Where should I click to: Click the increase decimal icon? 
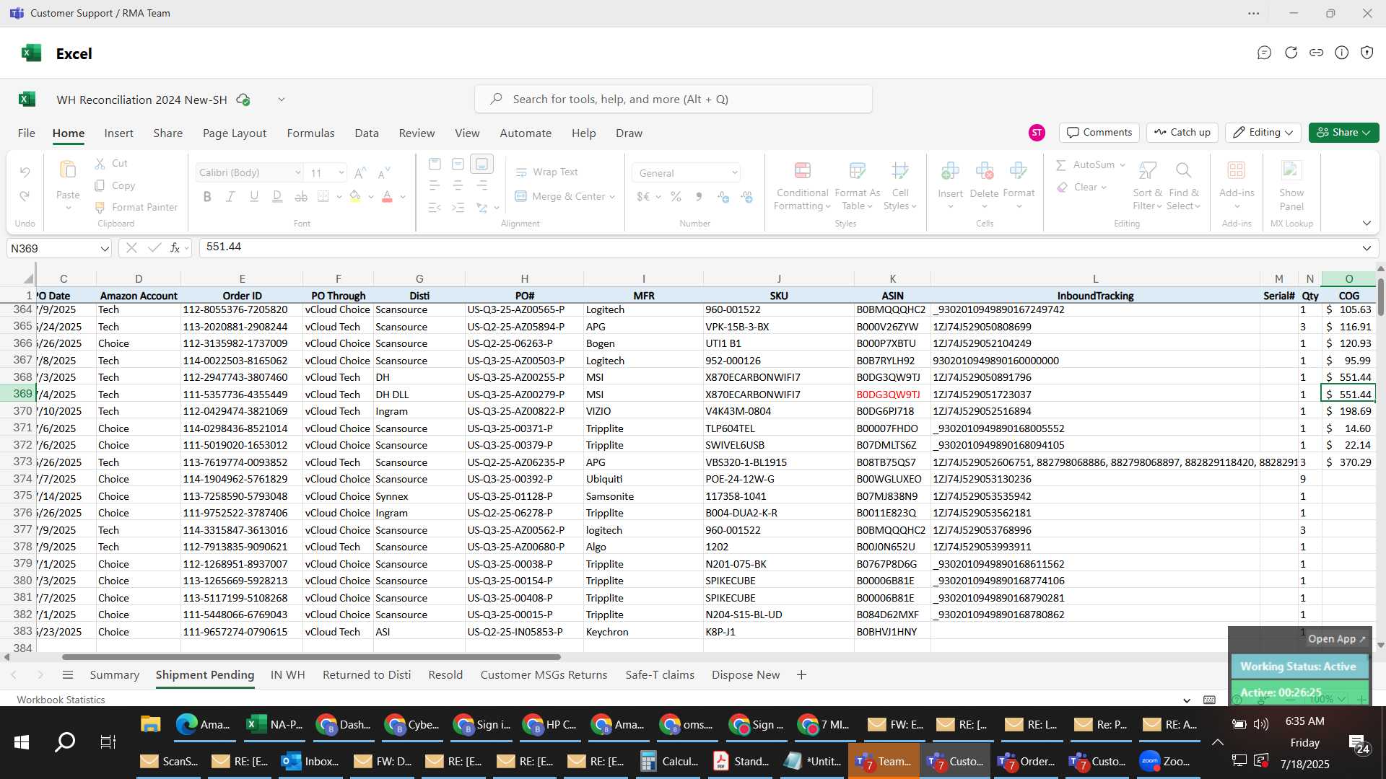pyautogui.click(x=723, y=196)
